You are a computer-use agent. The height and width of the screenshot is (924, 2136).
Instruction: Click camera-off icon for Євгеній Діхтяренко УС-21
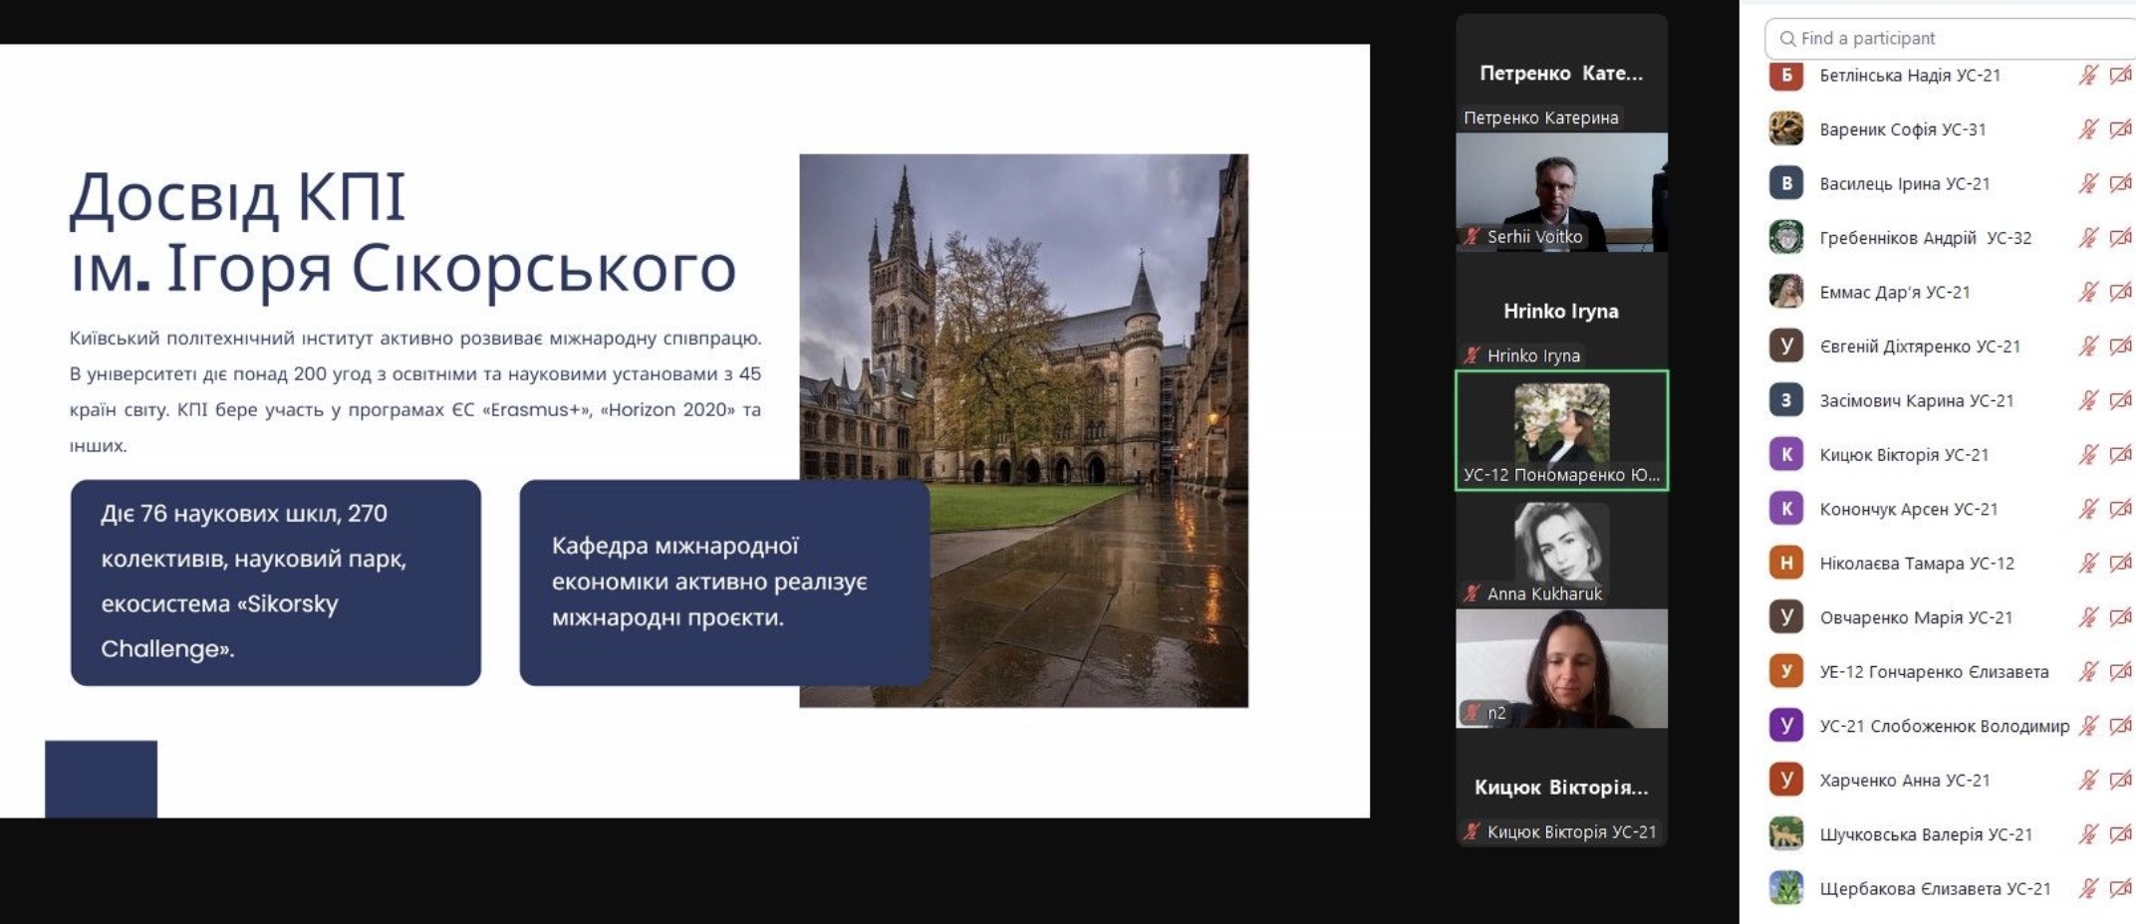point(2121,346)
